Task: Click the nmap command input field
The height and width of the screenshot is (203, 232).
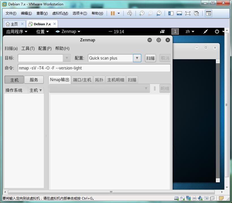Action: (x=94, y=68)
